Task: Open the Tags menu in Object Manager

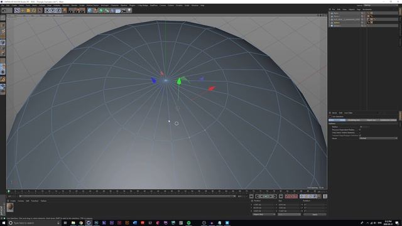Action: point(359,9)
